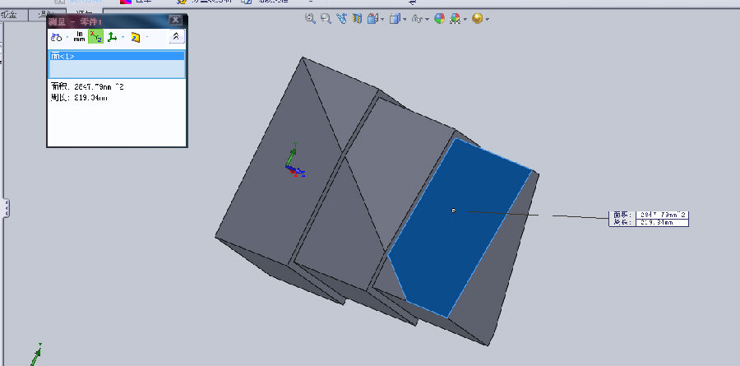Select the Previous View icon
This screenshot has height=366, width=740.
[342, 18]
